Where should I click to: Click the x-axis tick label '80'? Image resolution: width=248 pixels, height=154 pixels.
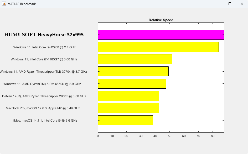click(x=213, y=136)
